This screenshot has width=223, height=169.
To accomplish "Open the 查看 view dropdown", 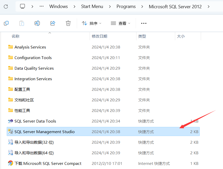I will coord(120,23).
